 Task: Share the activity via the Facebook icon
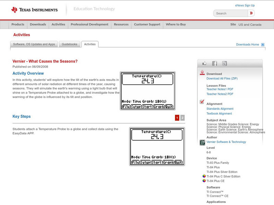tap(214, 63)
